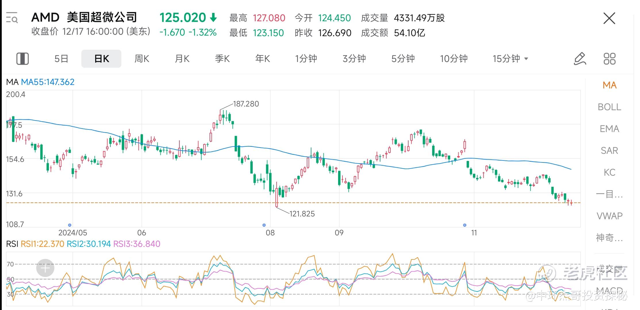Click the 187.280 high price label

tap(246, 104)
